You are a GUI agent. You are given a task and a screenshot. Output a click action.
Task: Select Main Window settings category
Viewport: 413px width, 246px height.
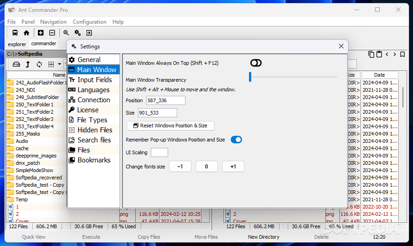tap(94, 70)
